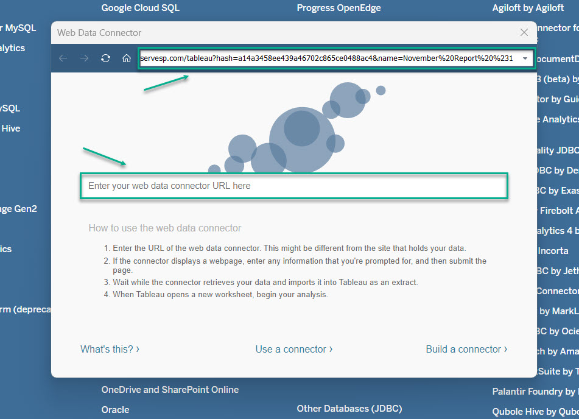Open the "Build a connector" link
Viewport: 579px width, 419px height.
pos(466,349)
